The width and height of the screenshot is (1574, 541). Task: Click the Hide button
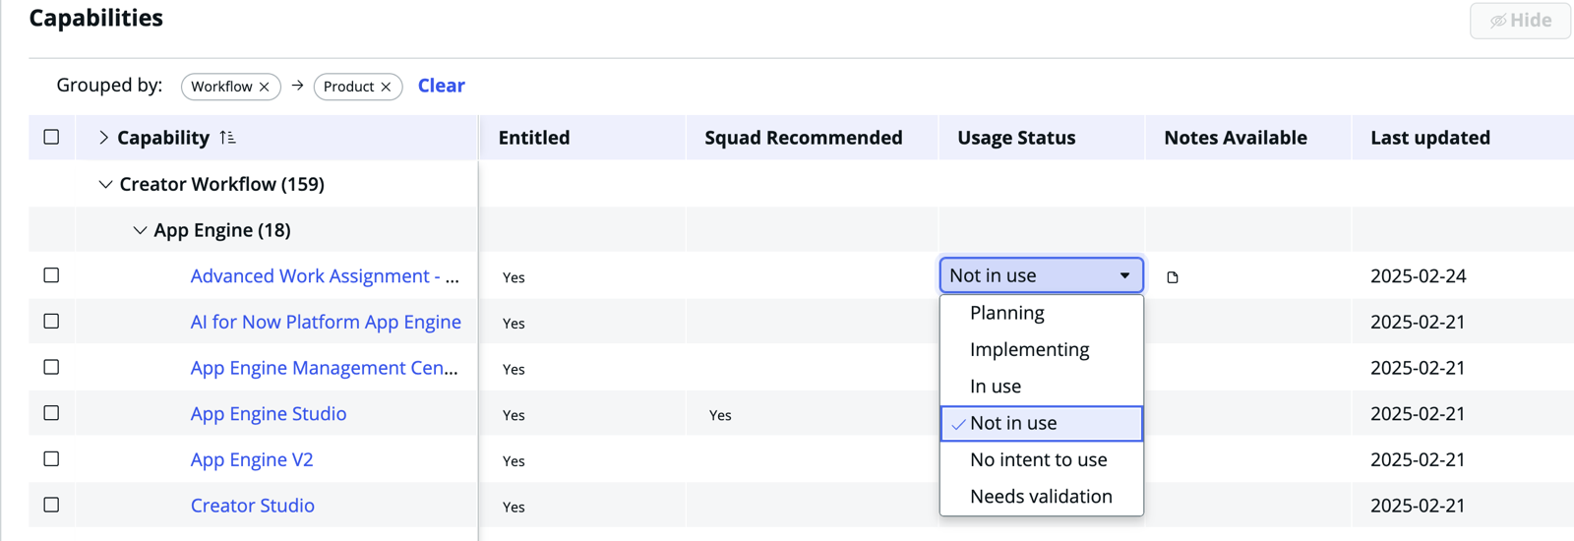[1520, 21]
